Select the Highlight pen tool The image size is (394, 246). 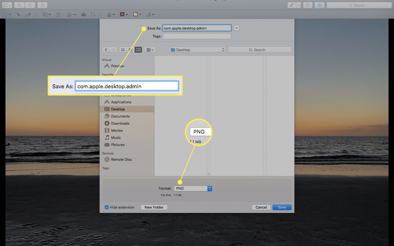tap(292, 5)
